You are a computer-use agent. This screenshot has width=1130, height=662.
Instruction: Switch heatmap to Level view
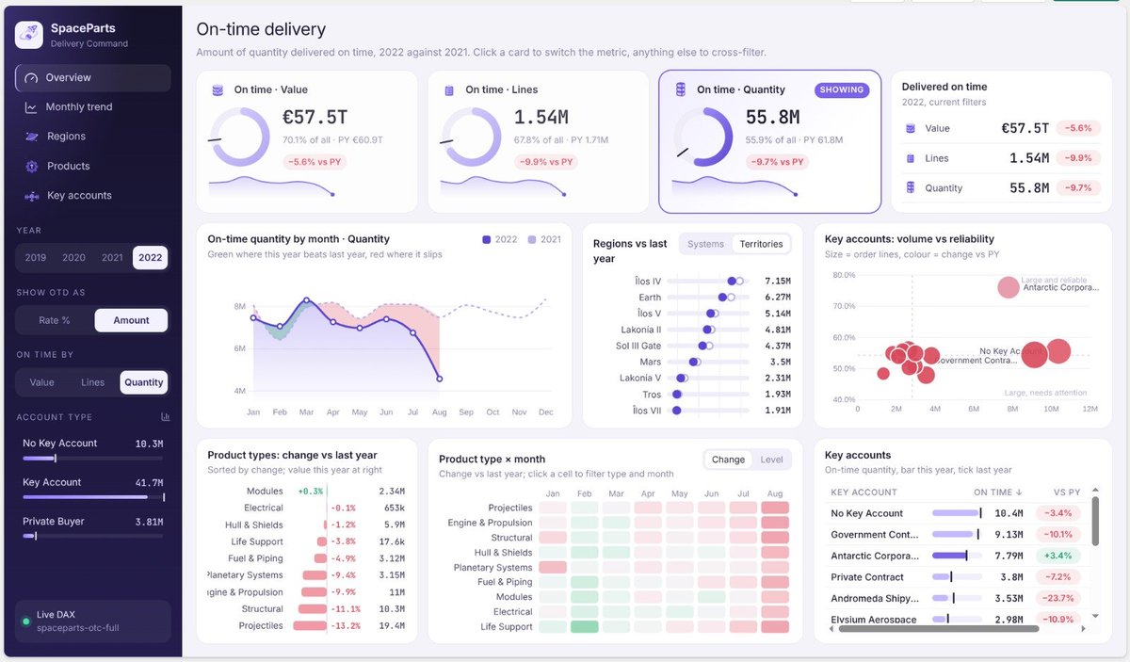click(x=771, y=460)
